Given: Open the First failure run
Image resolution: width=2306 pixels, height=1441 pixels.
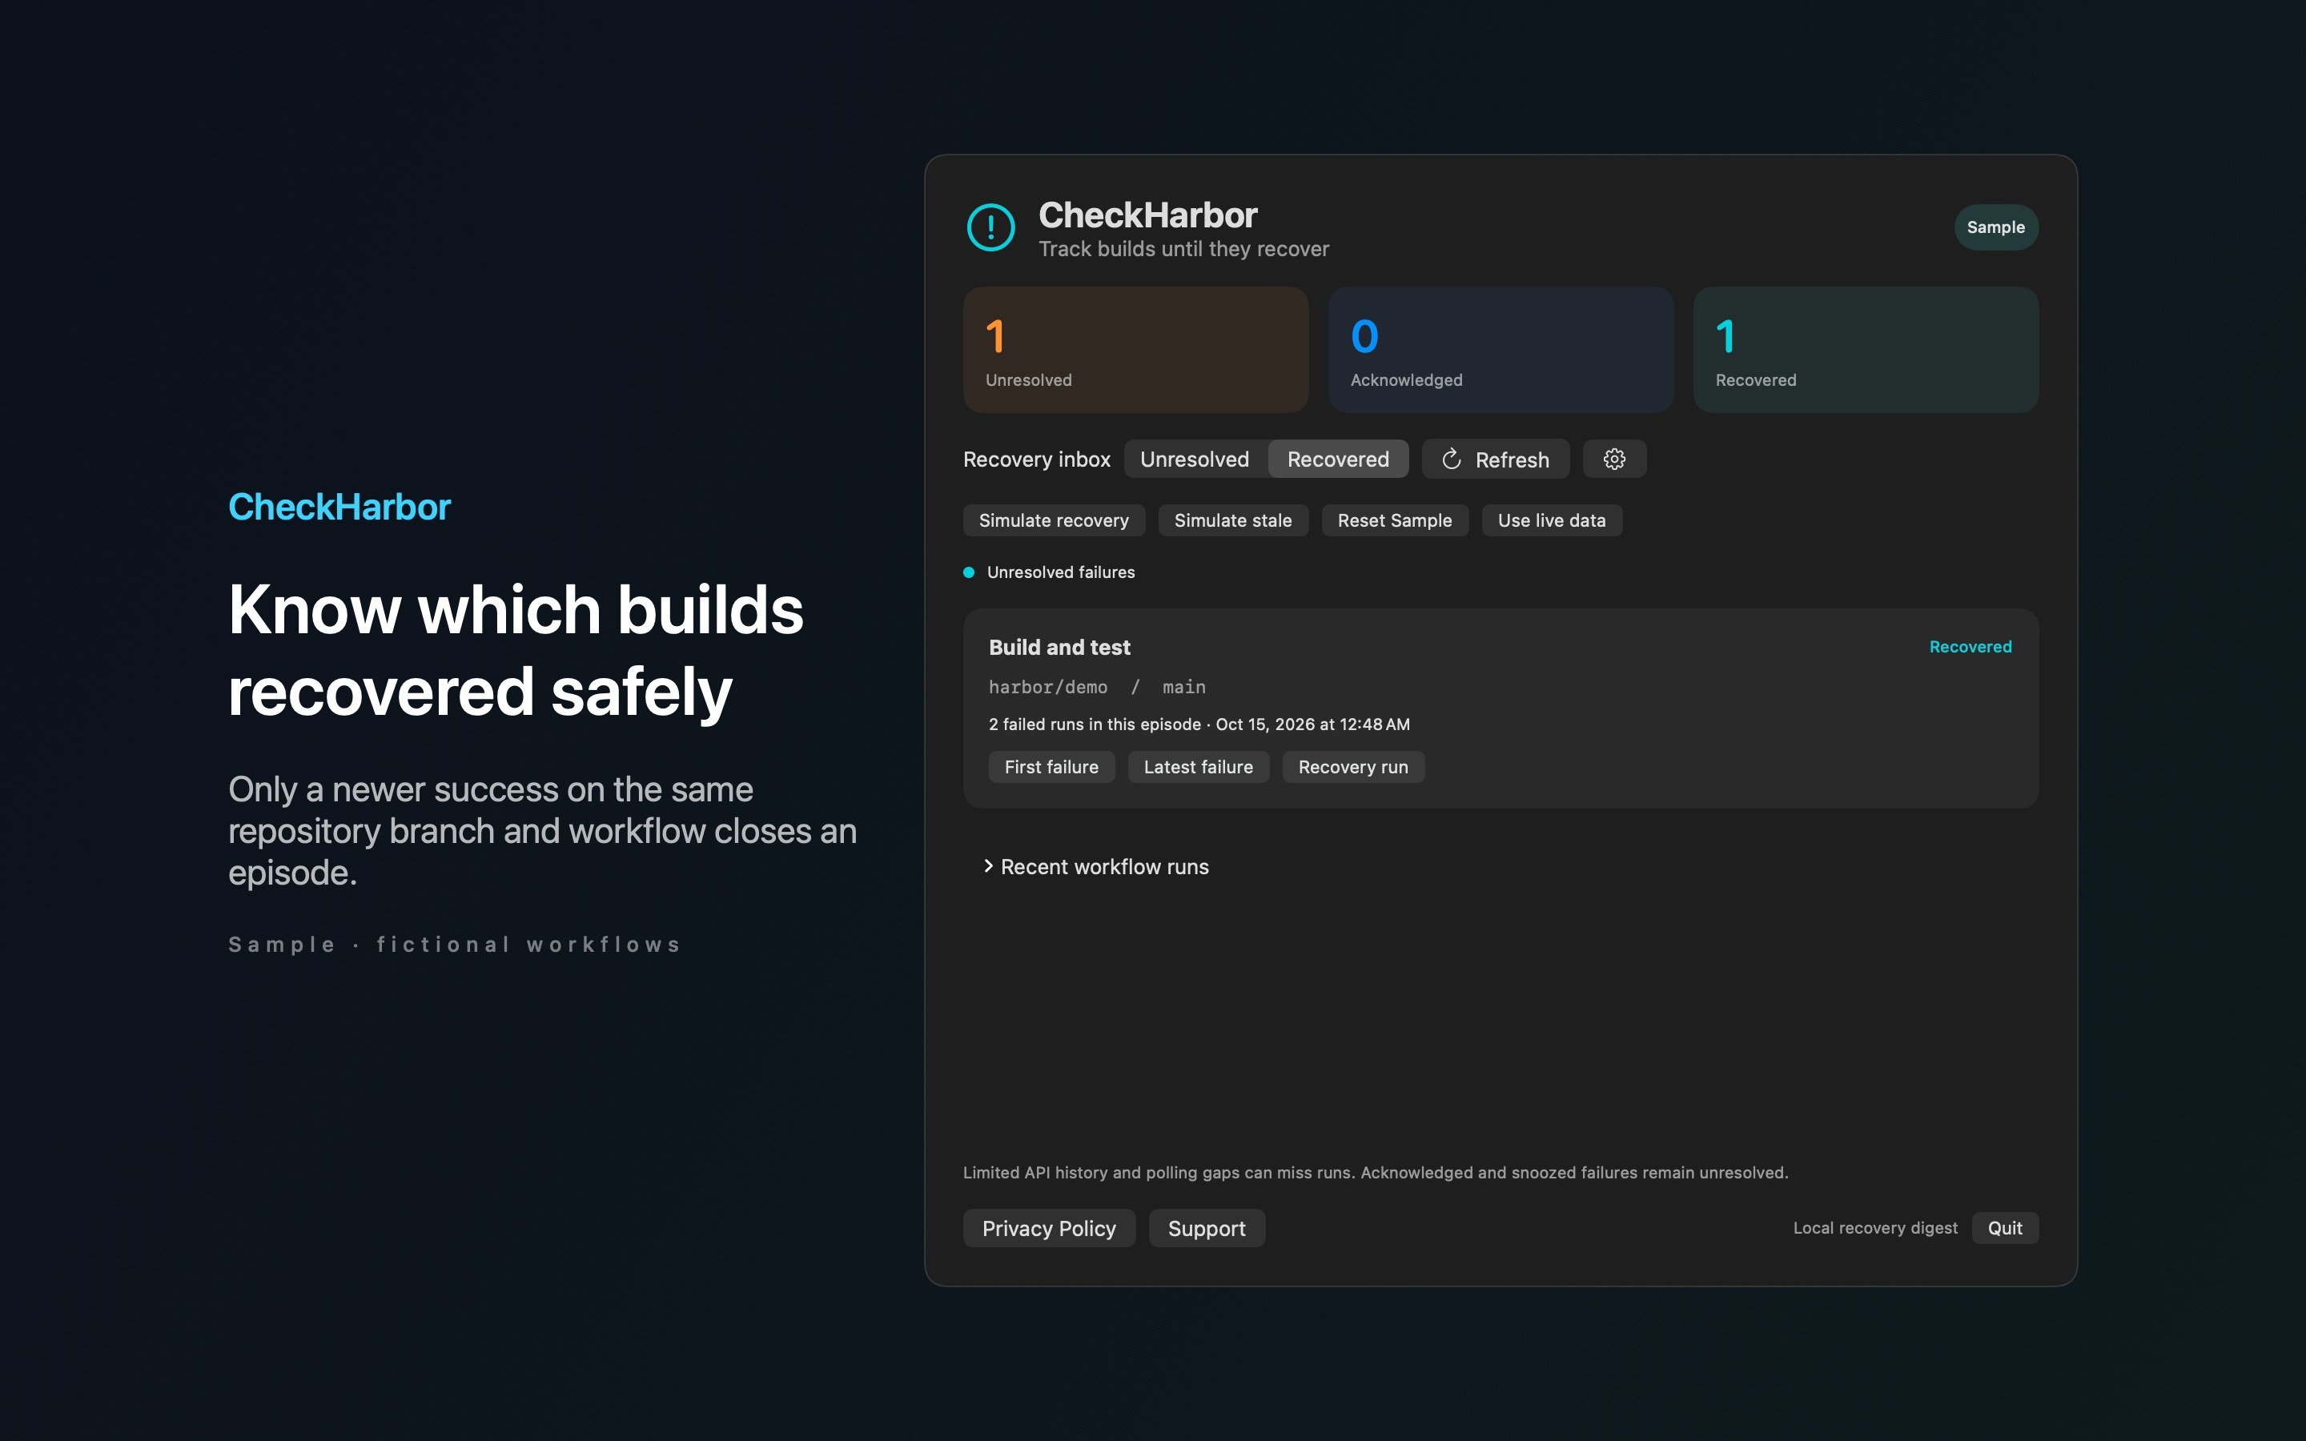Looking at the screenshot, I should click(1052, 767).
